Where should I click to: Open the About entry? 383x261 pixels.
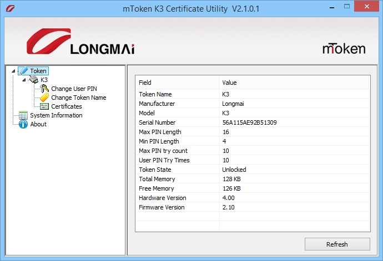point(38,124)
